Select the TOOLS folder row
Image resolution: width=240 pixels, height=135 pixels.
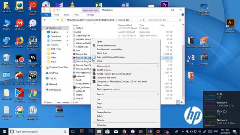pyautogui.click(x=123, y=28)
